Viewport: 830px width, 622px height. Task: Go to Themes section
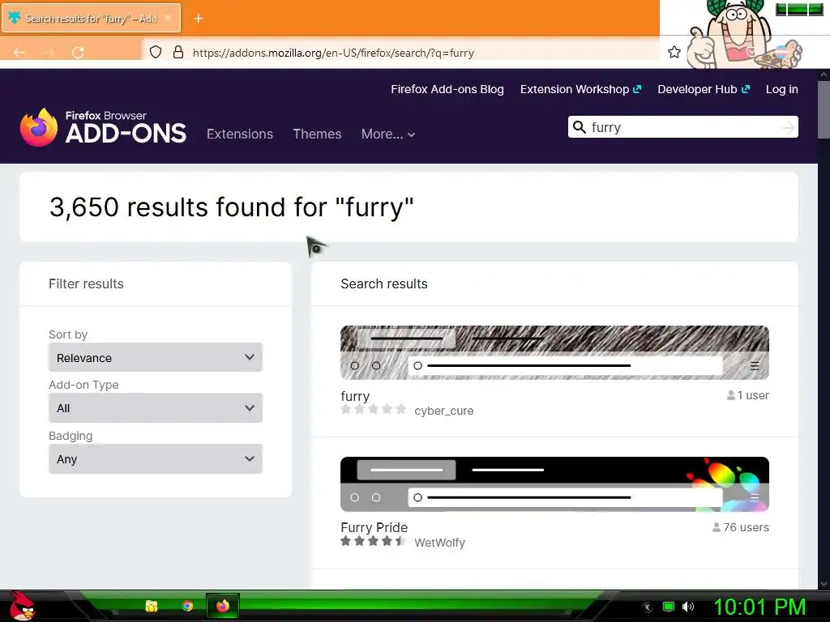(317, 134)
